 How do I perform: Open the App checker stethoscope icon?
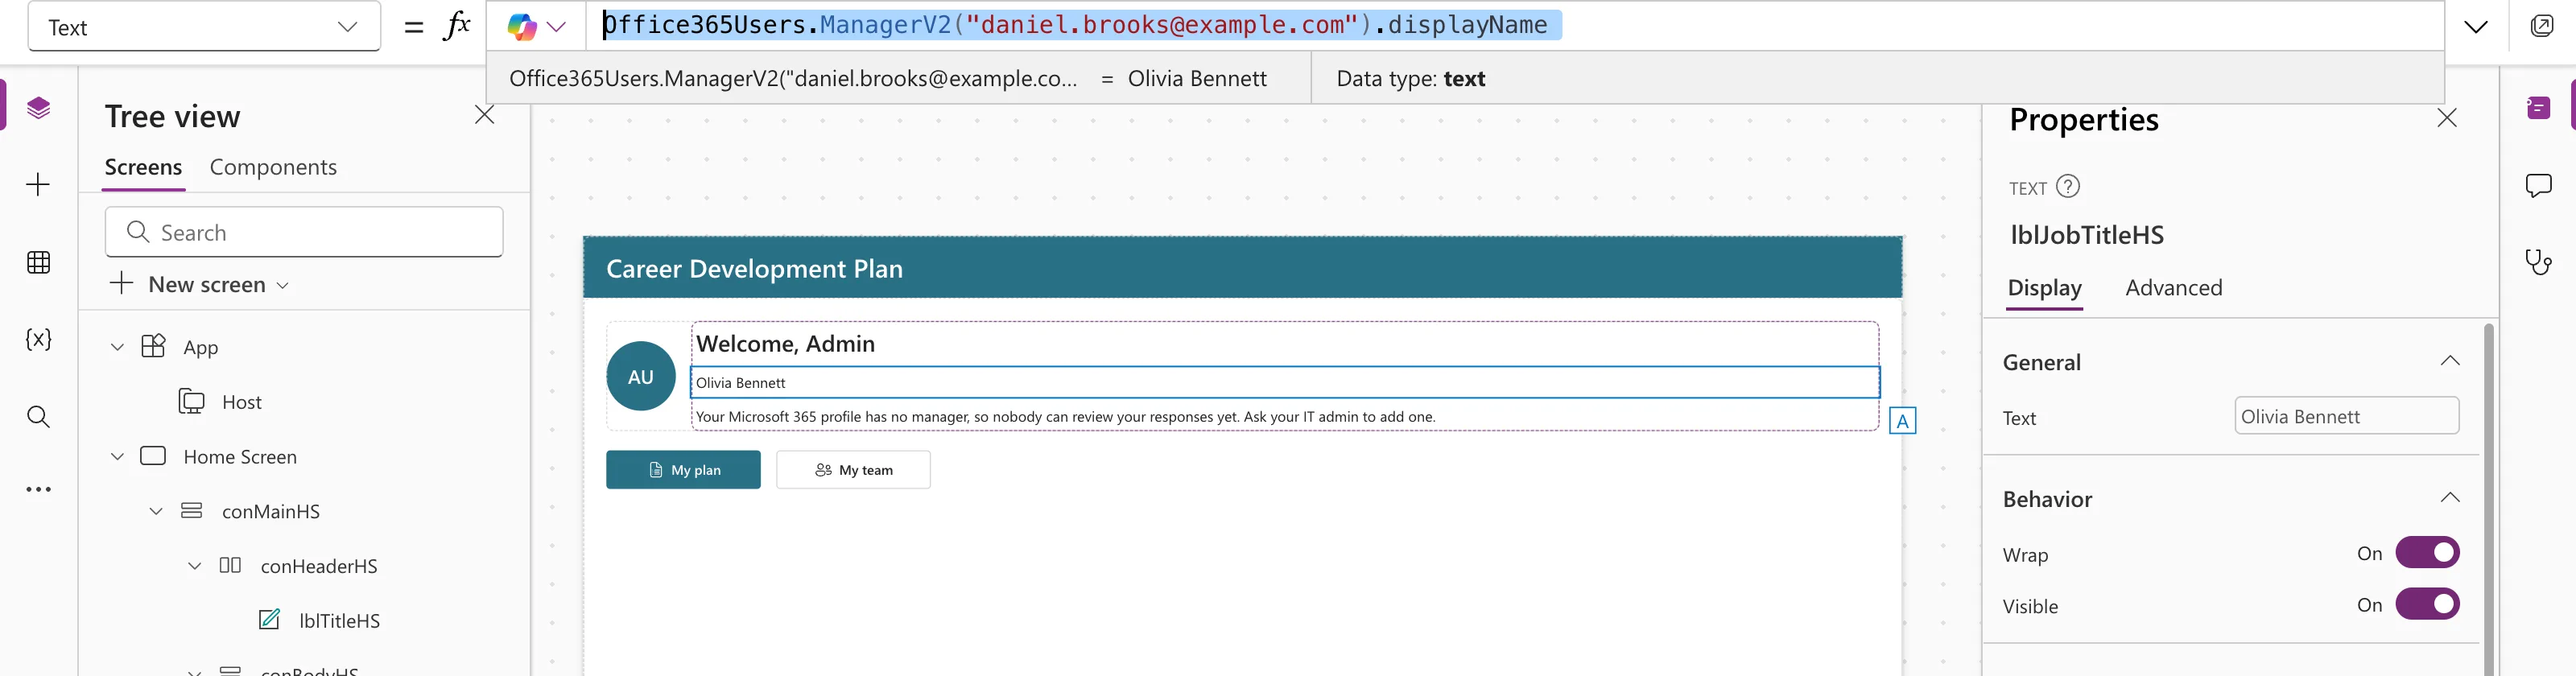2538,262
